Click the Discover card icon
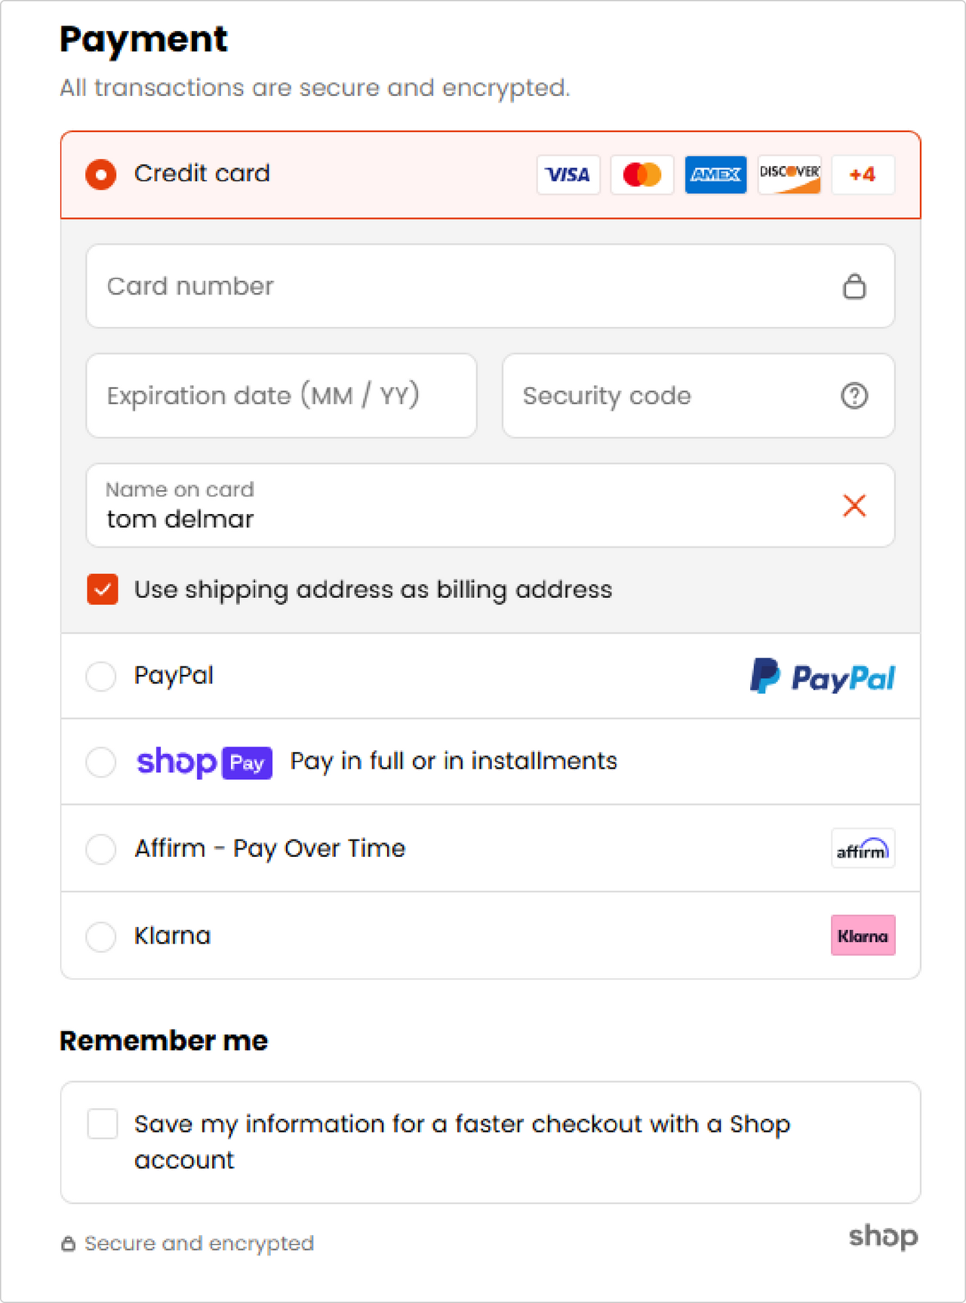Viewport: 966px width, 1303px height. (789, 174)
